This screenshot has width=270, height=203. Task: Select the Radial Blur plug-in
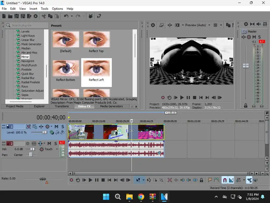pos(28,78)
